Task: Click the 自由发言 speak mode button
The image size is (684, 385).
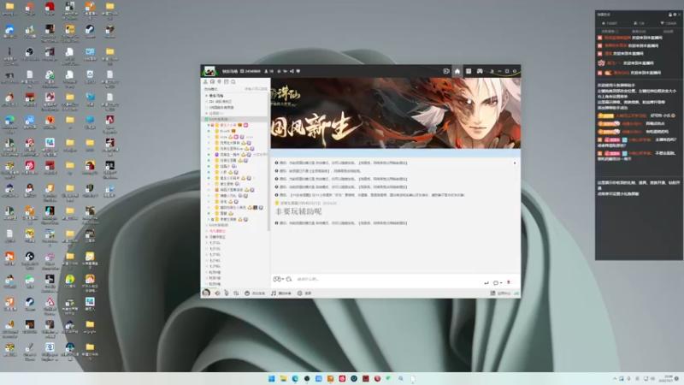Action: coord(255,293)
